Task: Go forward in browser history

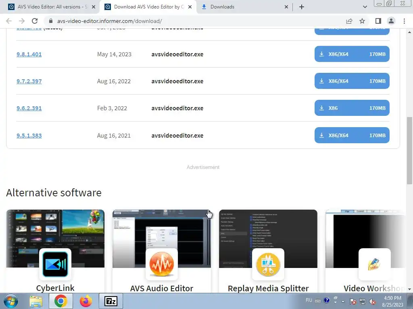Action: tap(22, 21)
